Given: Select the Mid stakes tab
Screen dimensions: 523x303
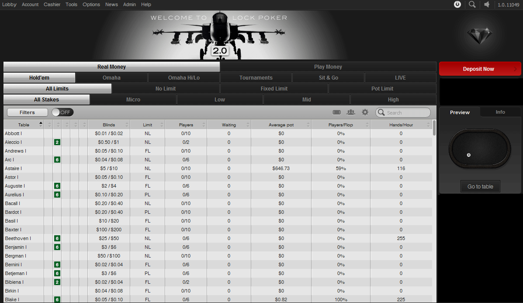Looking at the screenshot, I should point(307,99).
